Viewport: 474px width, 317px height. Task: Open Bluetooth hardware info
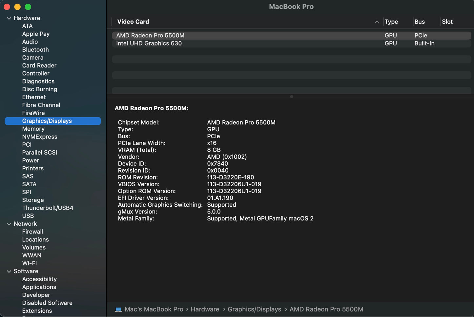(x=35, y=50)
